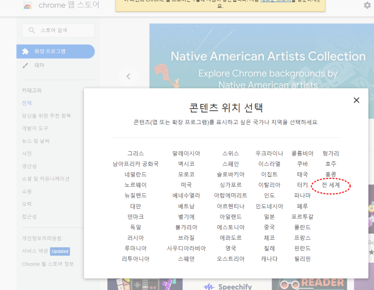
Task: Select 말레이시아 in country list
Action: tap(186, 154)
